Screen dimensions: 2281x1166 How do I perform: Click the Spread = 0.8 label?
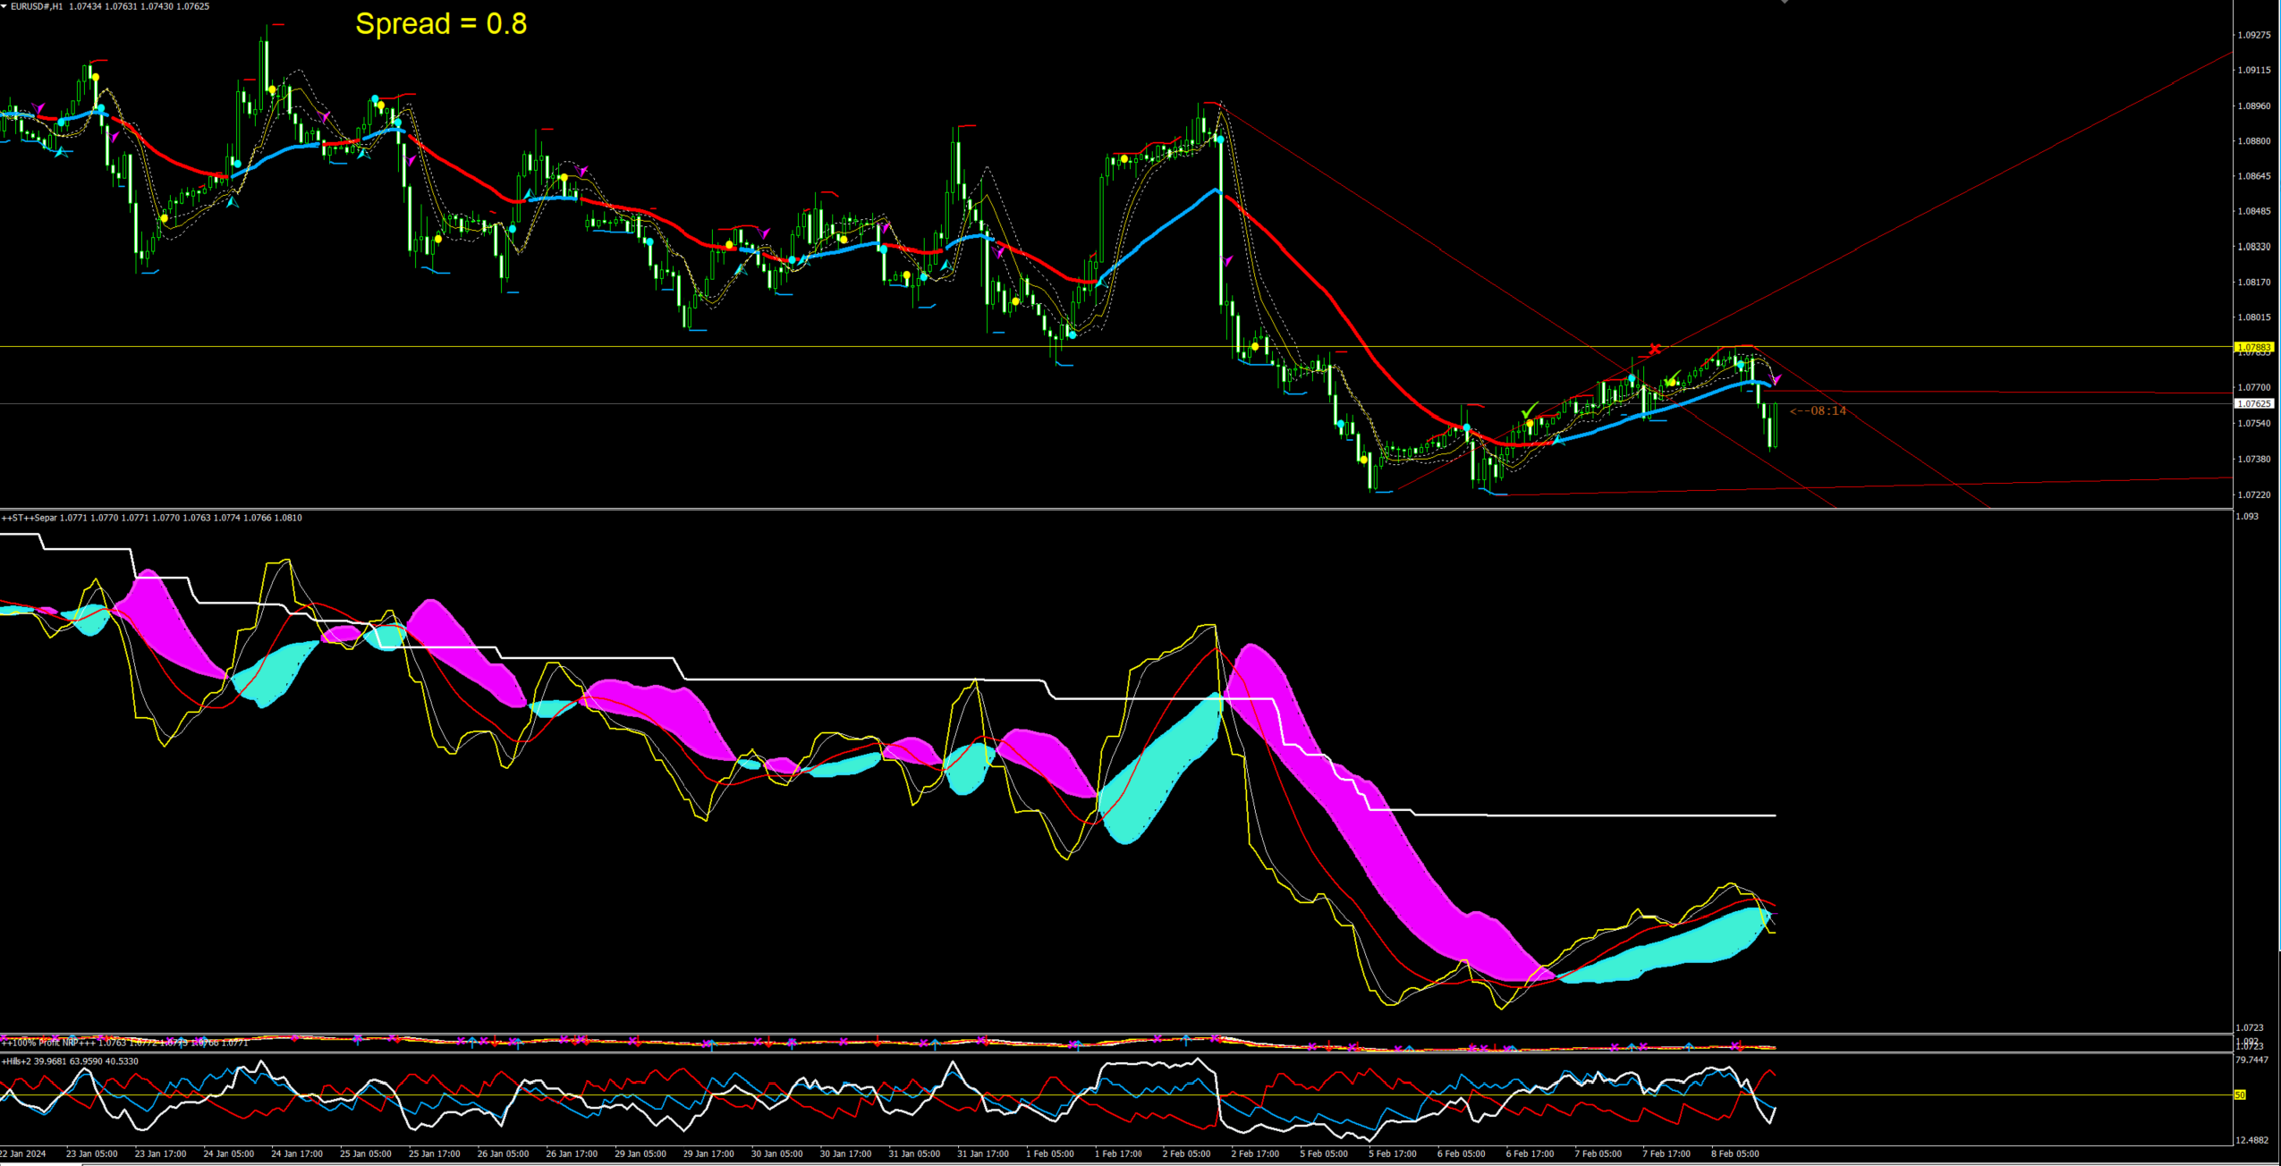pos(441,23)
